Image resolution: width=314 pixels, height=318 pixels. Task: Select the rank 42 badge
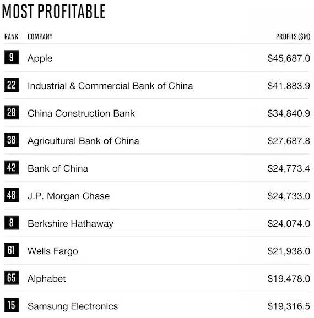pyautogui.click(x=12, y=167)
